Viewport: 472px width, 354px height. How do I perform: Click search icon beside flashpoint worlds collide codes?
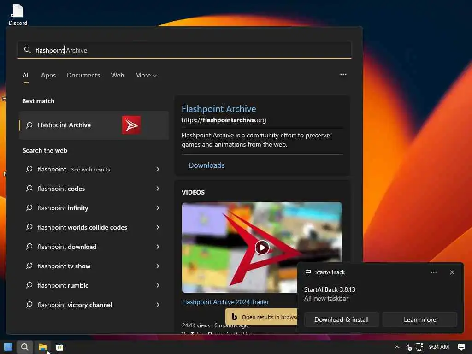coord(29,227)
